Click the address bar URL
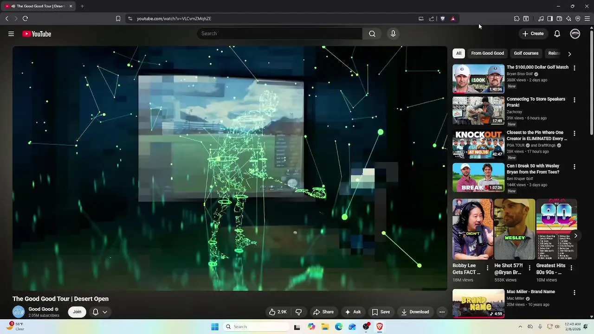 click(174, 19)
